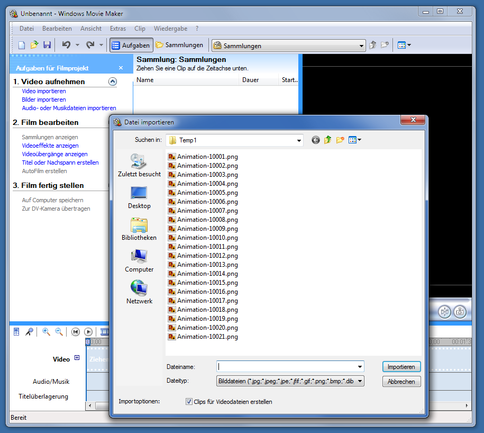Open the Undo history dropdown arrow

(x=77, y=45)
